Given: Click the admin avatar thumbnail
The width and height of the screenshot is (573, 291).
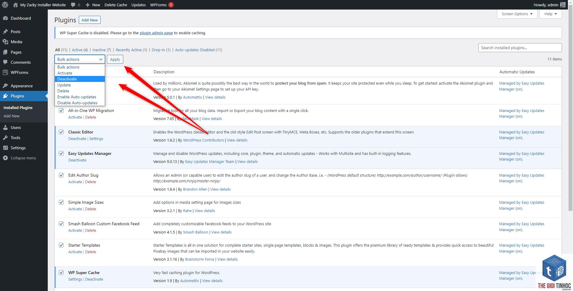Looking at the screenshot, I should click(563, 5).
